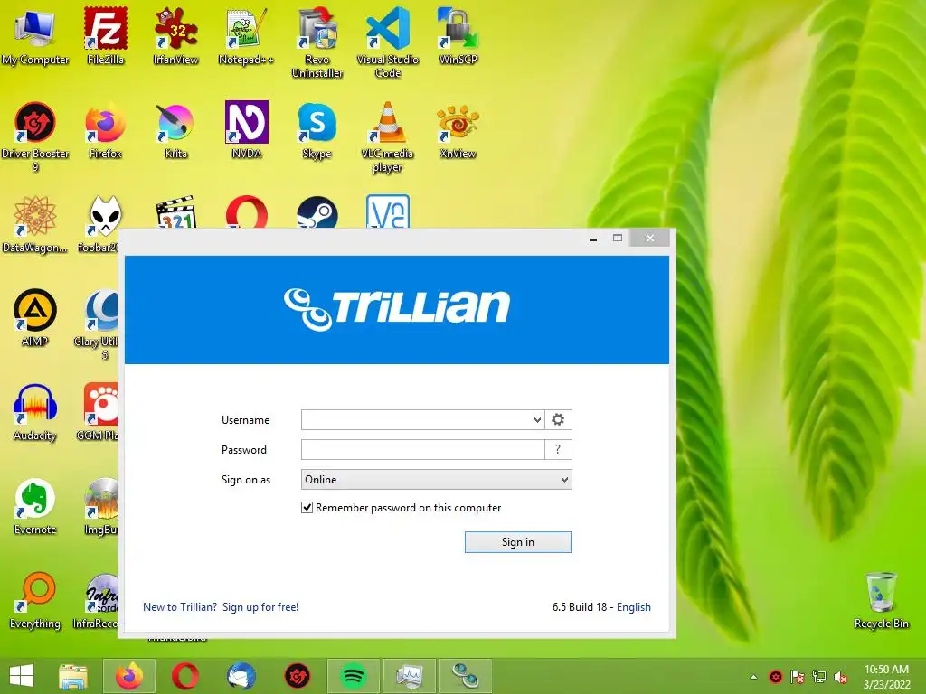The image size is (926, 694).
Task: Click the forgot password question mark button
Action: (558, 450)
